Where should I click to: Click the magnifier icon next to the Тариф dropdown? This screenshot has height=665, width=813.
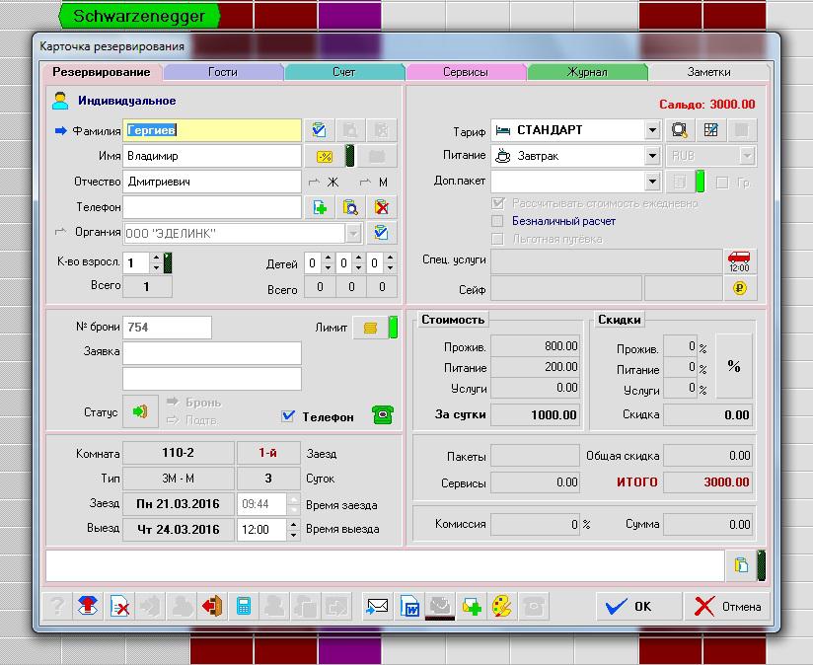coord(679,130)
